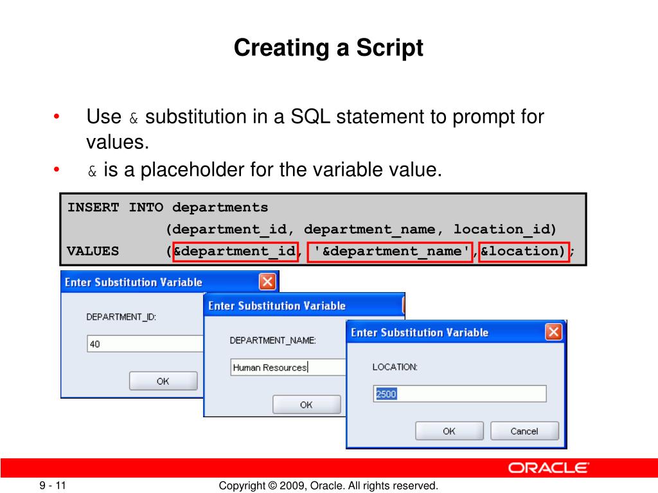Click the DEPARTMENT_ID input field containing 40
658x493 pixels.
[145, 344]
